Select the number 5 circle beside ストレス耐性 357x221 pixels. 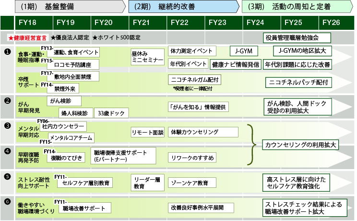tap(7, 176)
